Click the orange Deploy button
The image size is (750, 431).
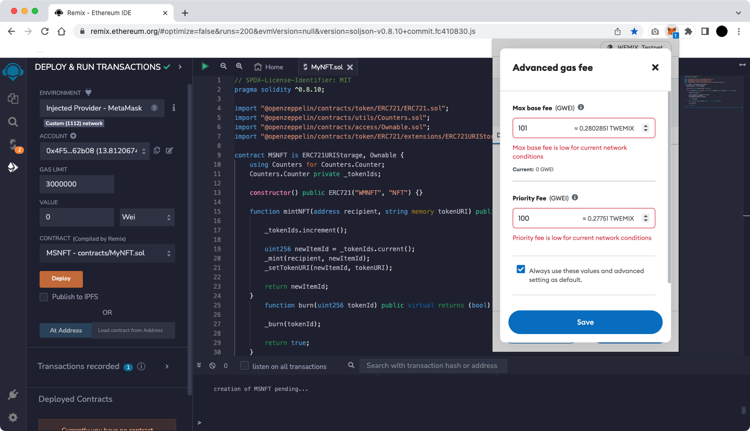(61, 279)
